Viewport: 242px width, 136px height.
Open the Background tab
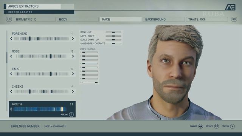coord(164,19)
